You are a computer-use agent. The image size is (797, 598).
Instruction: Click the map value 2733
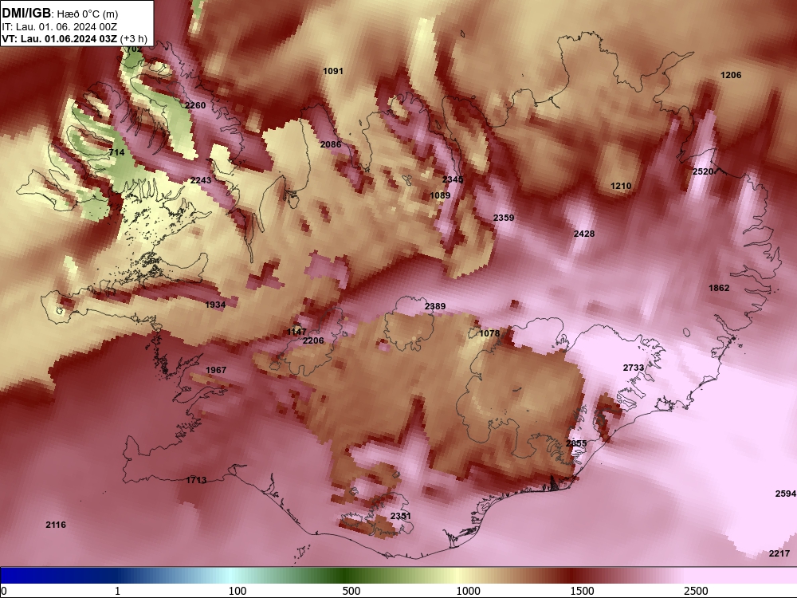(634, 368)
